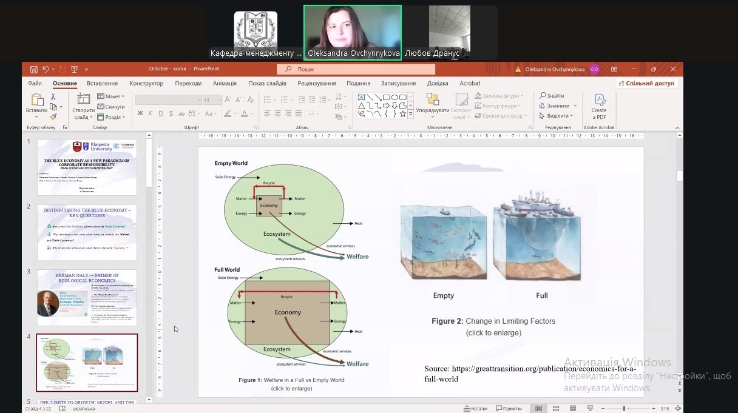Click the Спільний доступ share button

(646, 83)
